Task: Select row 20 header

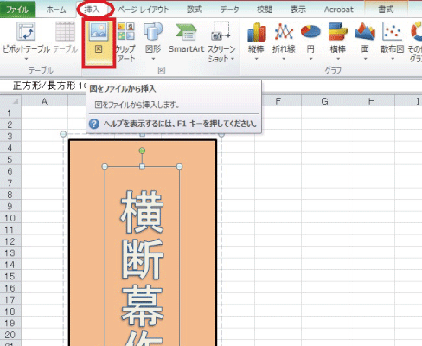Action: click(10, 335)
